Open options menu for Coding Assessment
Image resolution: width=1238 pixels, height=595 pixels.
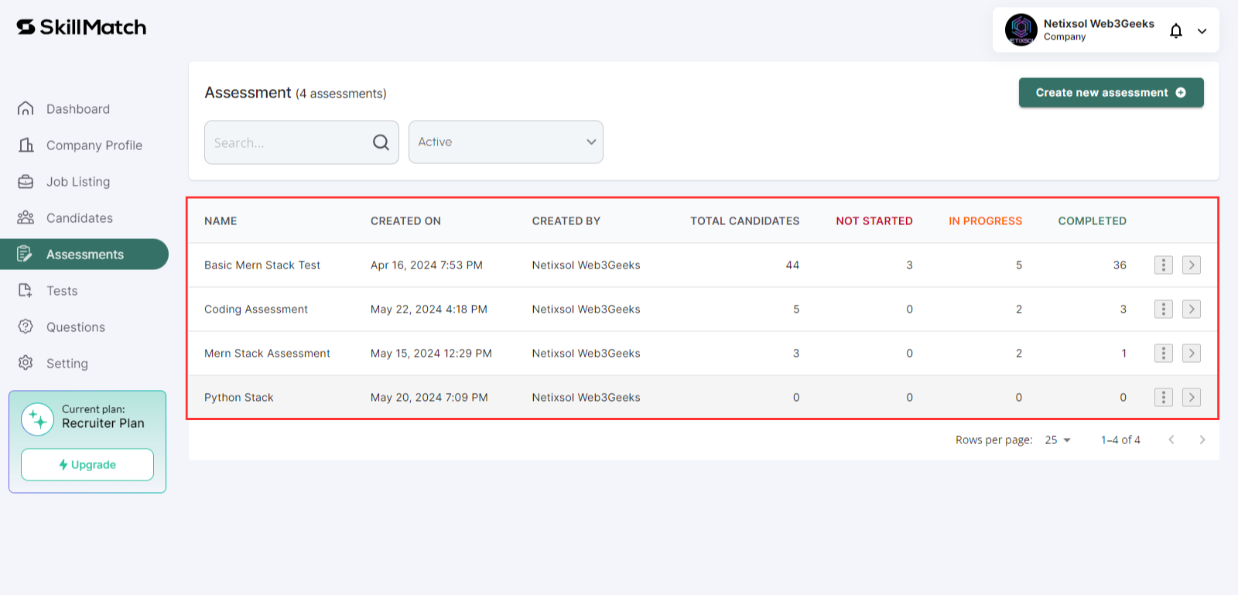pos(1163,309)
